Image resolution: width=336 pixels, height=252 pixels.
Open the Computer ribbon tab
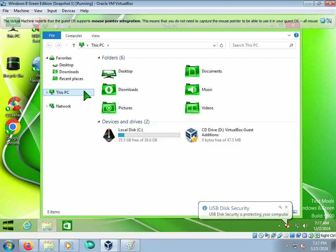tap(74, 36)
